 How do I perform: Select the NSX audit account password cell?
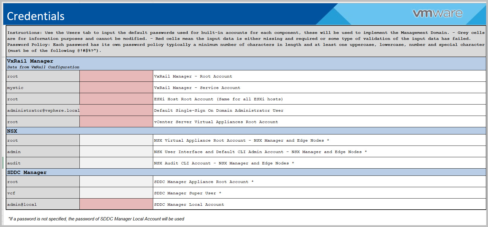coord(116,163)
